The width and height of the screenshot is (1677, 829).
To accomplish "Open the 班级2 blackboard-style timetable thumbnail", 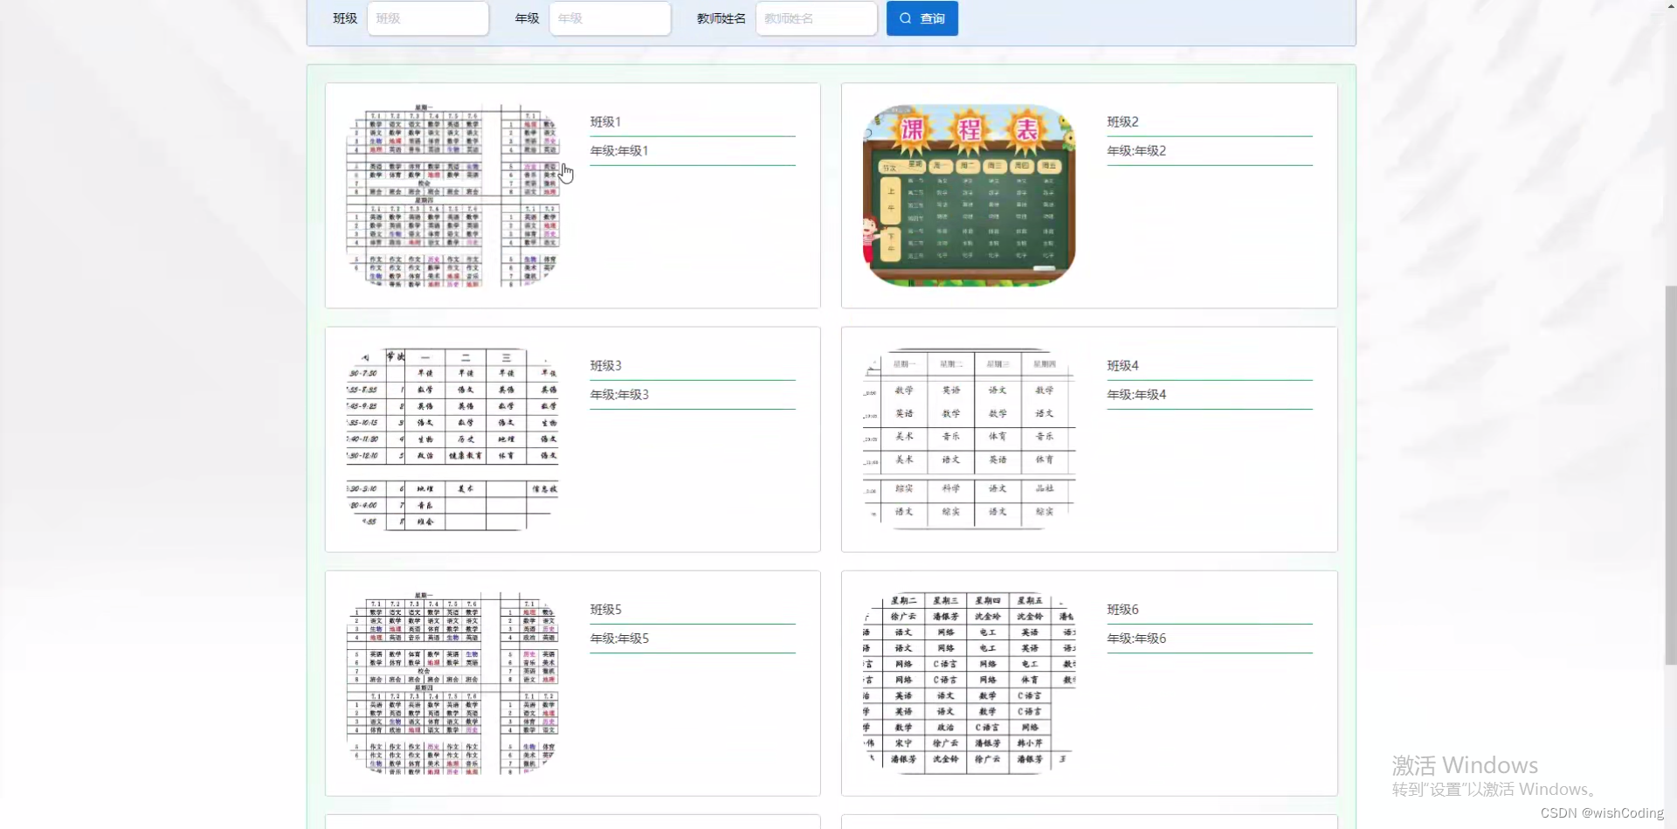I will tap(968, 194).
